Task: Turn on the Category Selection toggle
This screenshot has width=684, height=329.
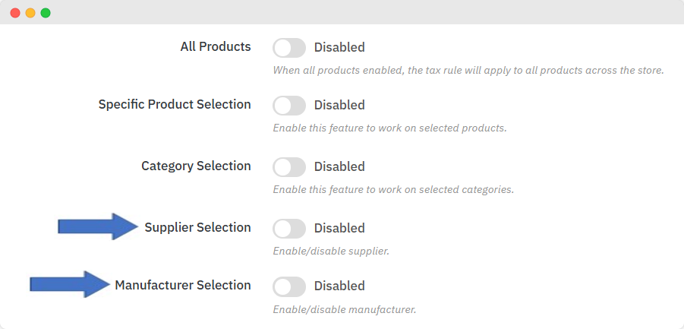Action: click(x=289, y=167)
